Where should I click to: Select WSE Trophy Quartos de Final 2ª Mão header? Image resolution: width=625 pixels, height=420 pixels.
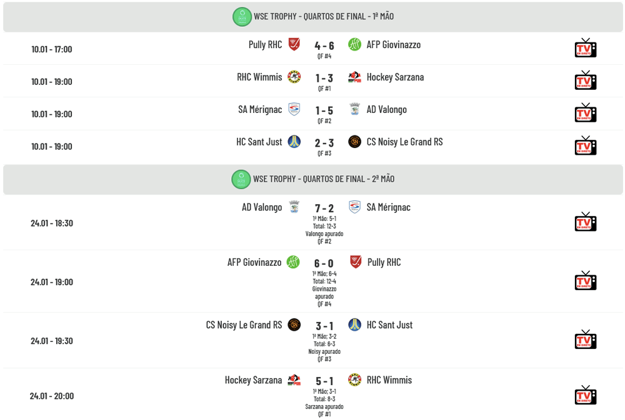coord(324,179)
